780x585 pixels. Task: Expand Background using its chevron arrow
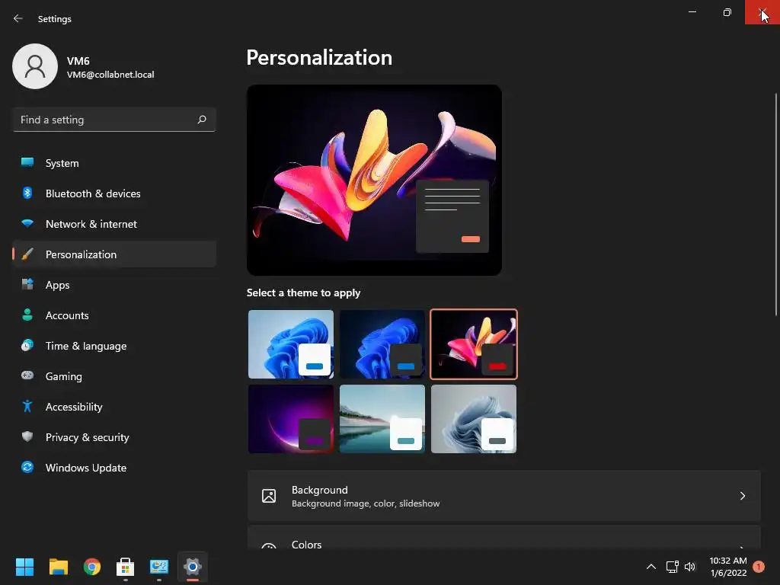pos(742,496)
